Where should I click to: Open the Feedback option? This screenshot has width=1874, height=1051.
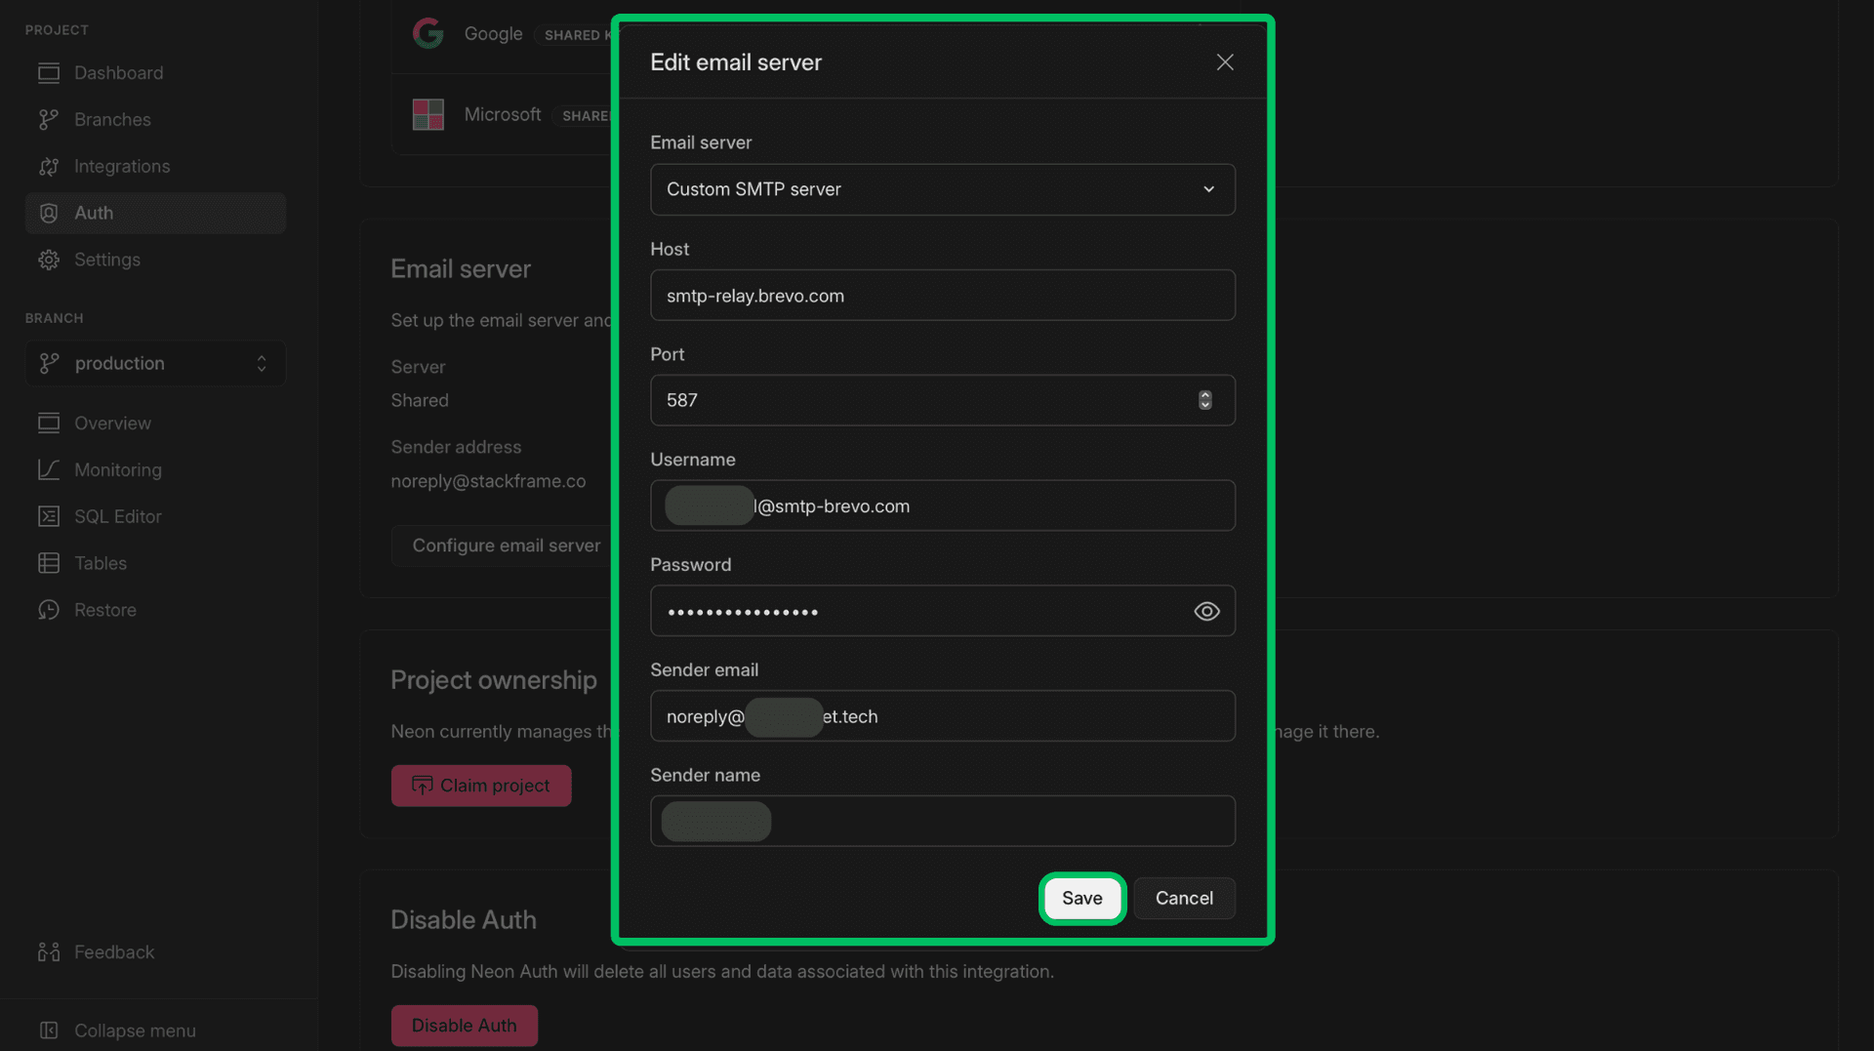pos(114,951)
